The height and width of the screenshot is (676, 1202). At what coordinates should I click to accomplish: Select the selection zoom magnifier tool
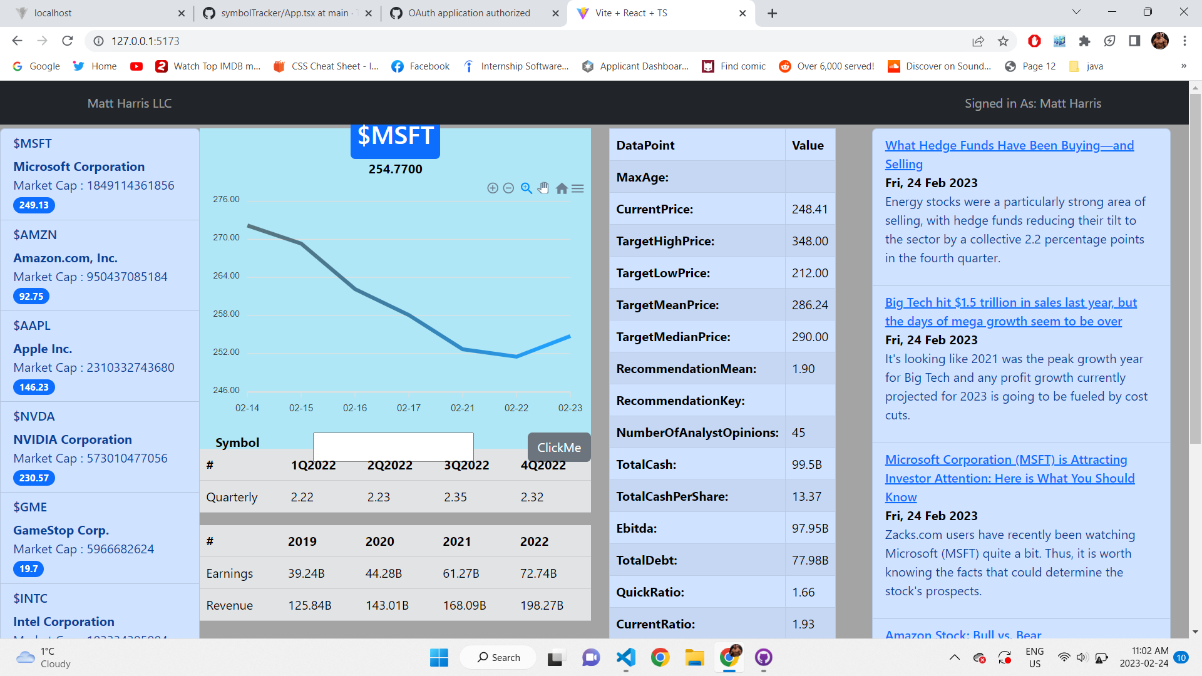pyautogui.click(x=526, y=188)
